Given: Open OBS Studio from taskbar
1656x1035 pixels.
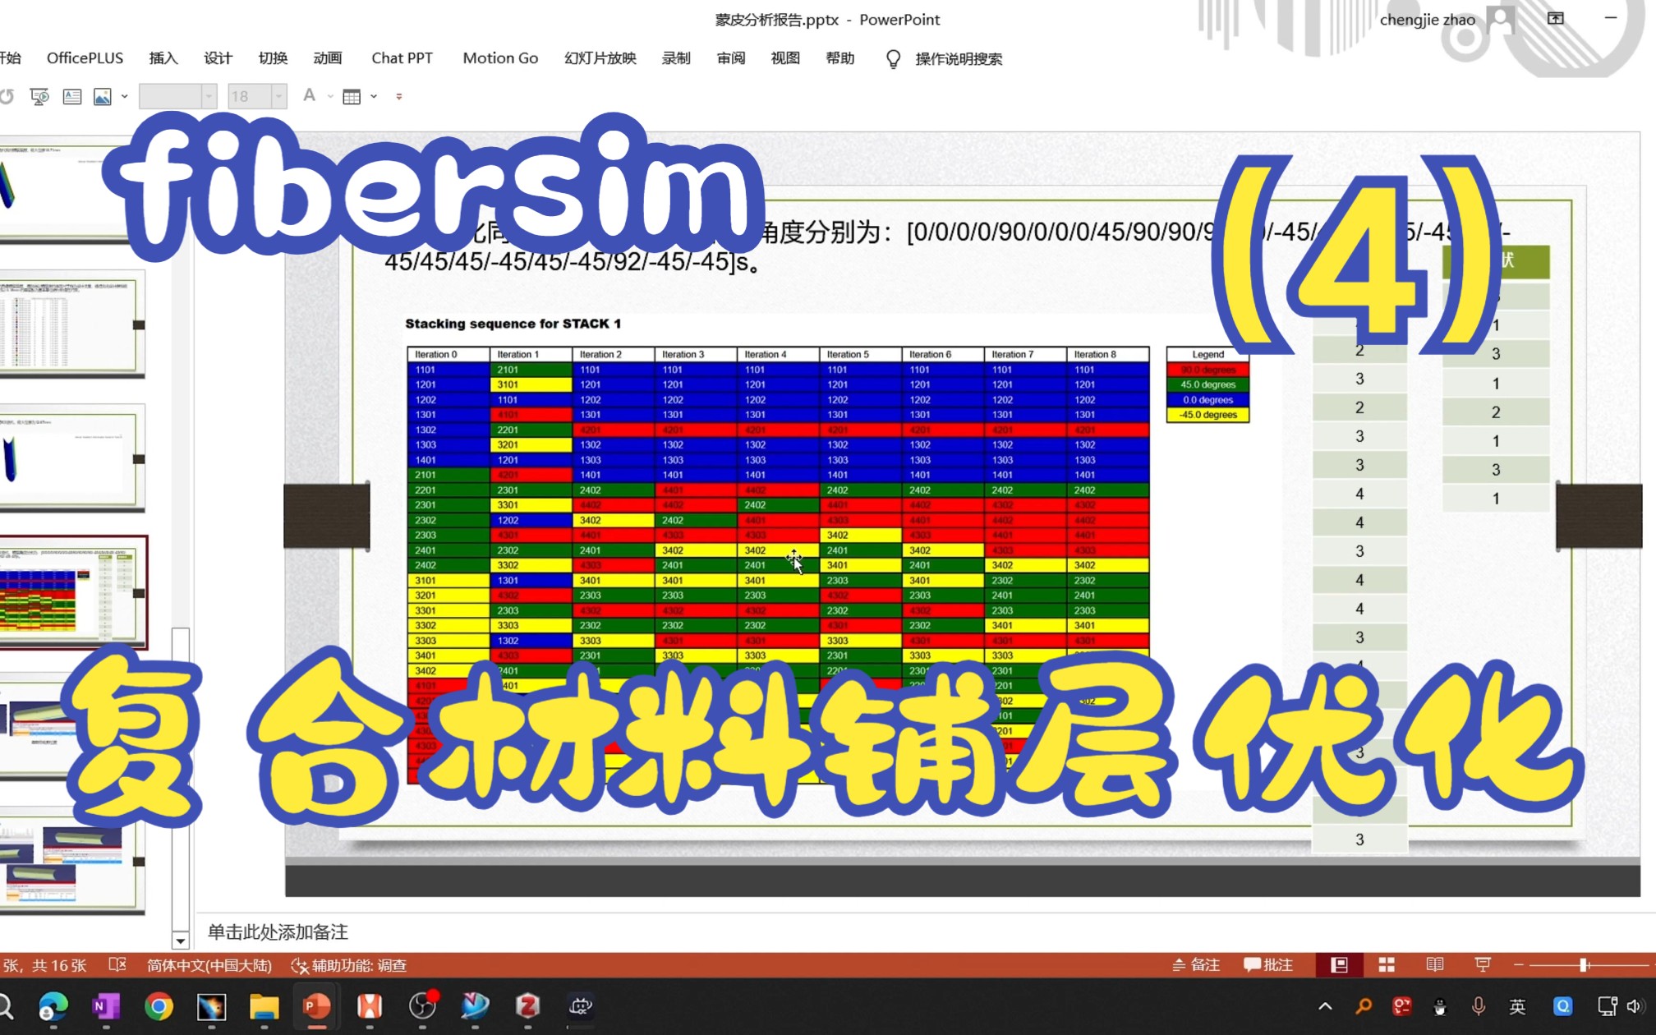Looking at the screenshot, I should 422,1006.
